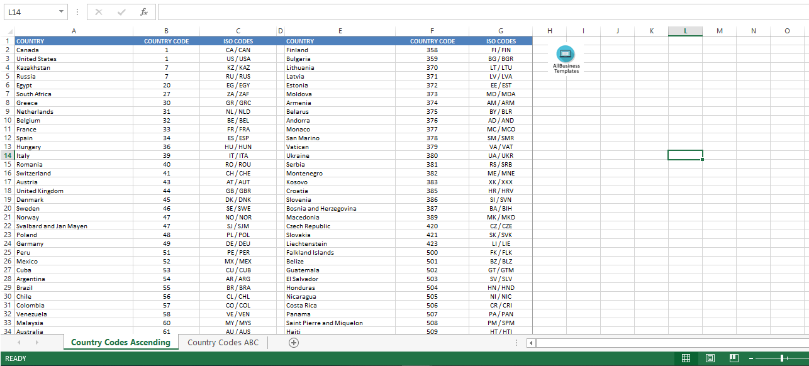Click the previous sheet navigation arrow

(19, 342)
